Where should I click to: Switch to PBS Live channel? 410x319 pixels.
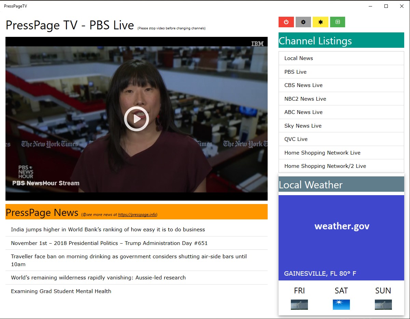341,72
